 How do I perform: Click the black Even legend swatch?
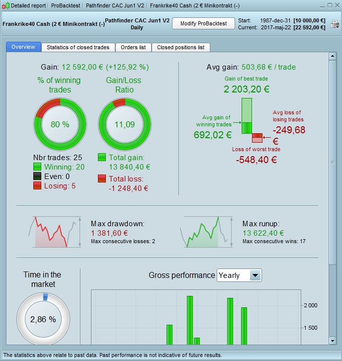37,176
